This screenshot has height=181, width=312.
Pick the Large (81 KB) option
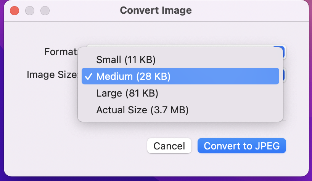(x=180, y=93)
